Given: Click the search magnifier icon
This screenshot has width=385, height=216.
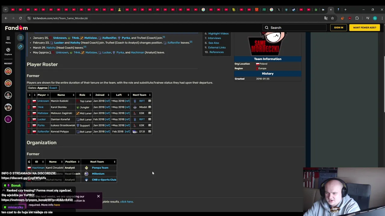Looking at the screenshot, I should [266, 28].
